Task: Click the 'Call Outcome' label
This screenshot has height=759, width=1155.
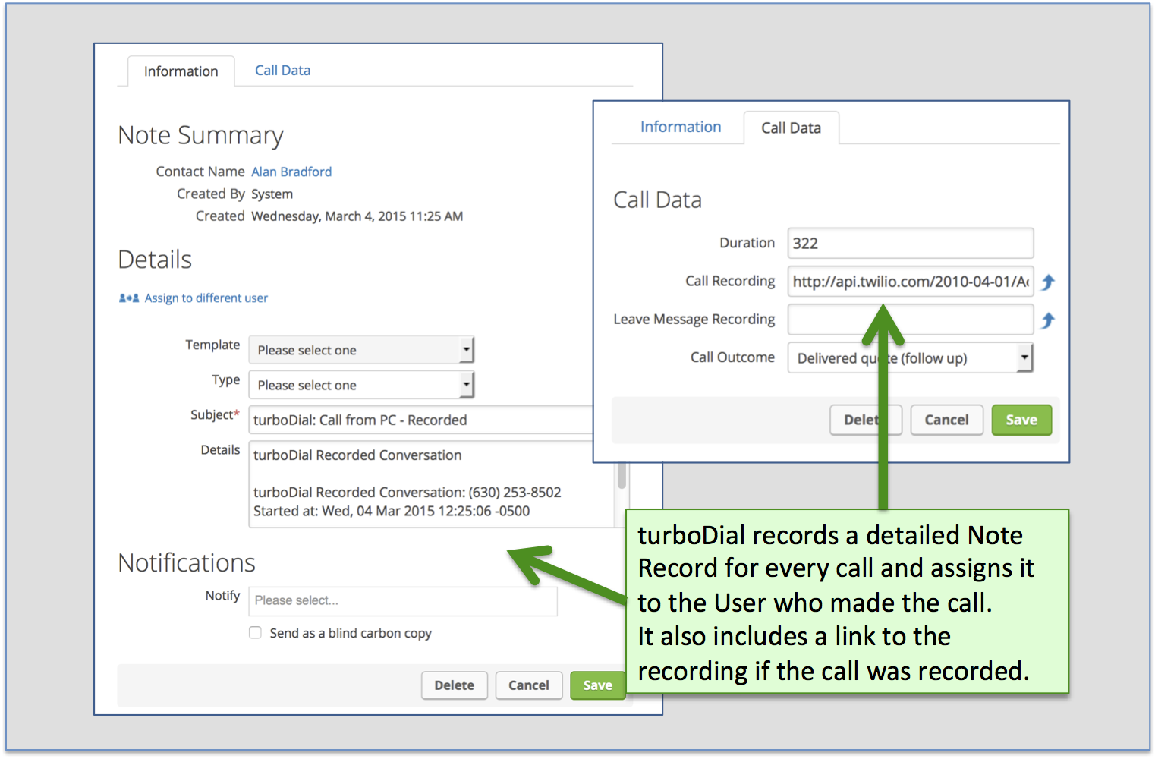Action: click(732, 357)
